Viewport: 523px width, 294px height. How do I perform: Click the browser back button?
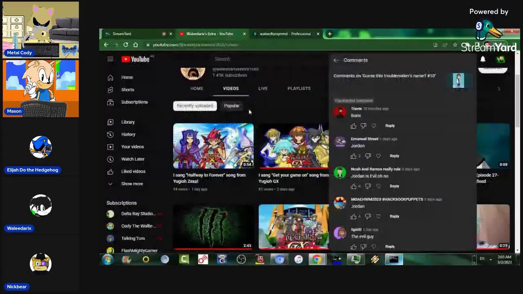tap(106, 45)
